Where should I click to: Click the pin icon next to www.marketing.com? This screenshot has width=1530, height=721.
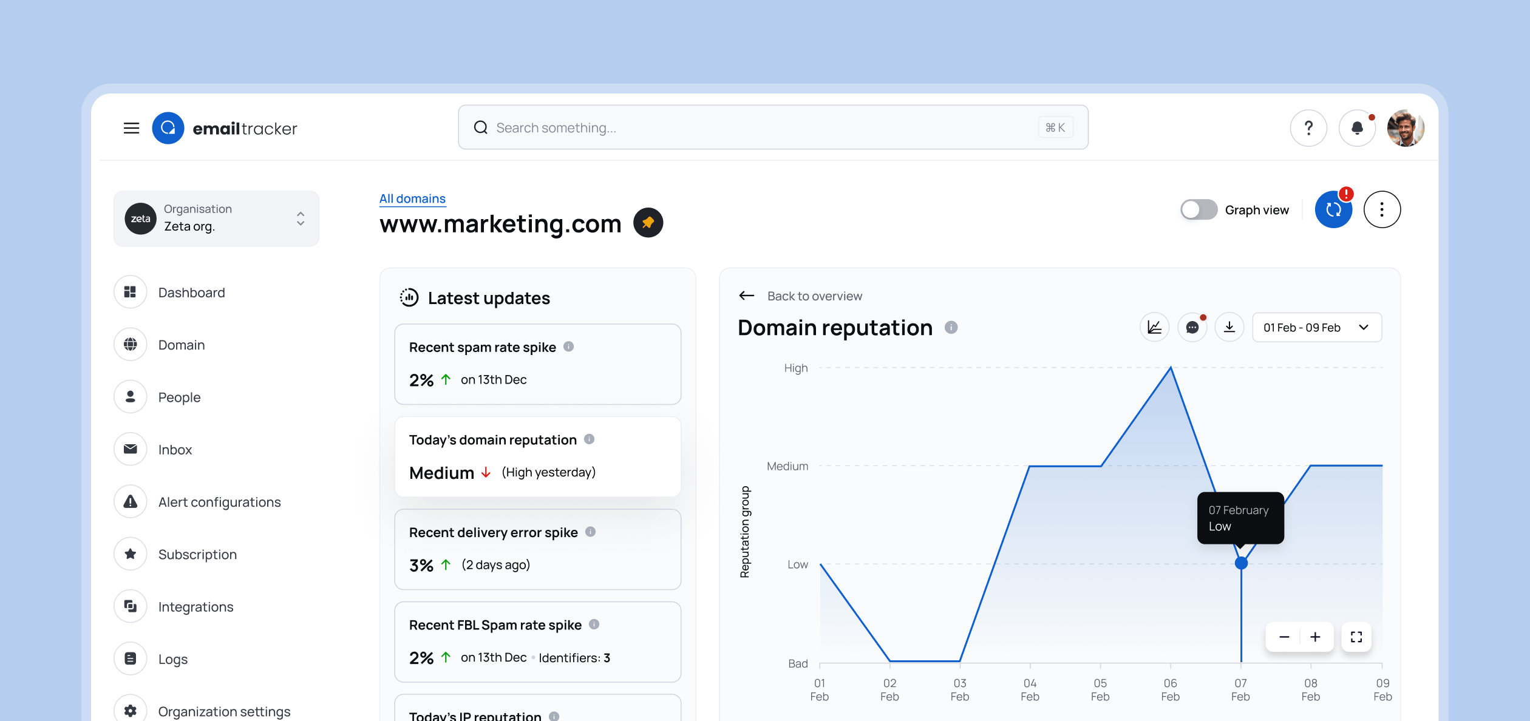point(648,223)
